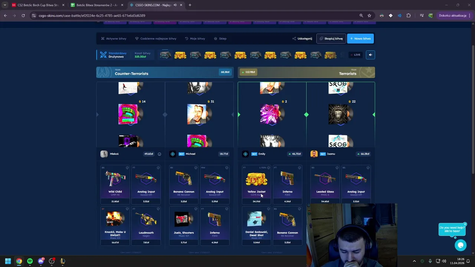Viewport: 475px width, 267px height.
Task: Open the Loudmouth Negev card
Action: tap(146, 226)
